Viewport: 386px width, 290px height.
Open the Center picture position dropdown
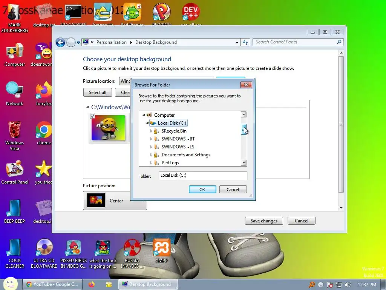coord(115,201)
